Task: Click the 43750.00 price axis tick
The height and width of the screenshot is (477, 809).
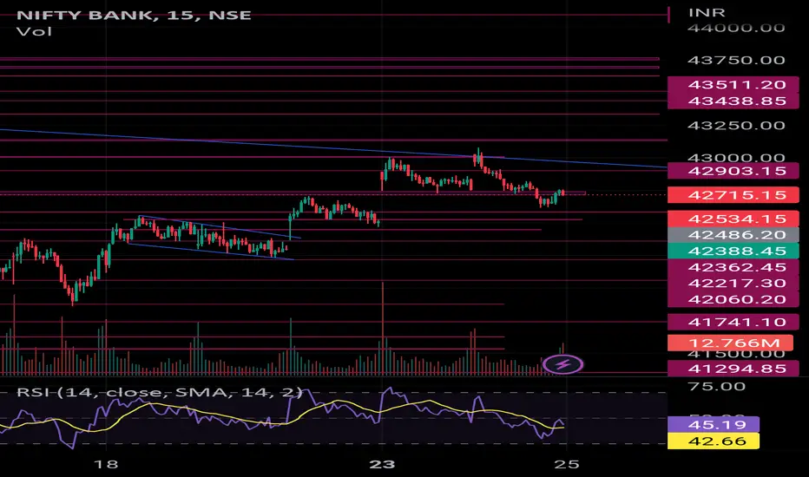Action: [736, 61]
